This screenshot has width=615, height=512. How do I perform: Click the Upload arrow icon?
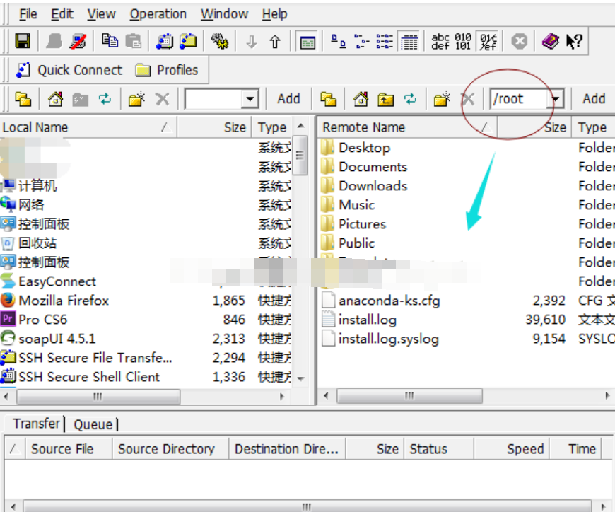275,42
